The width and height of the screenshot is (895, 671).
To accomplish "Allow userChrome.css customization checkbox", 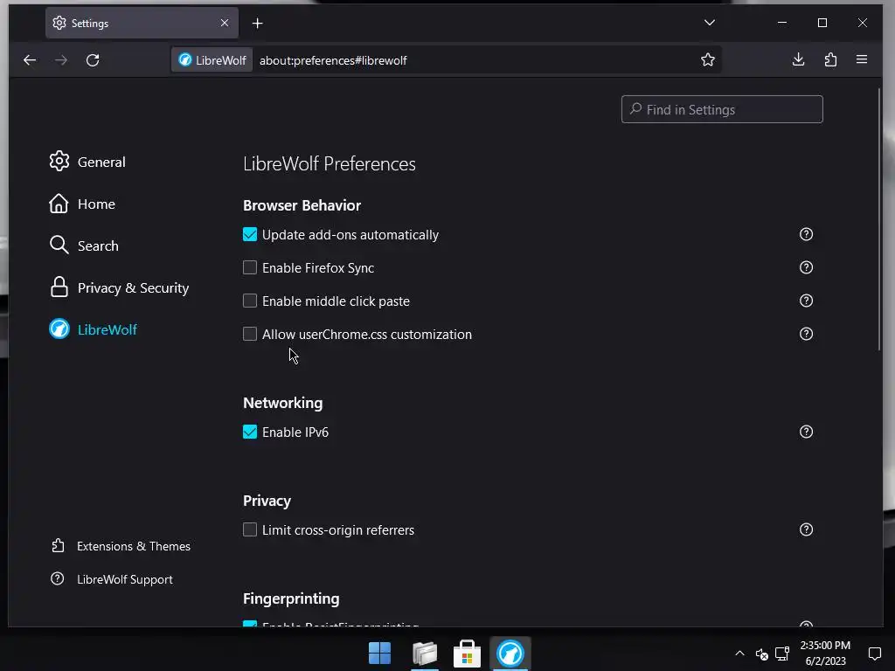I will [250, 334].
